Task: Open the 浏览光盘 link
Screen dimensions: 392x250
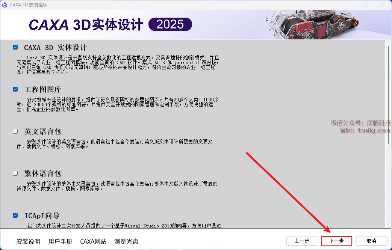Action: 126,241
